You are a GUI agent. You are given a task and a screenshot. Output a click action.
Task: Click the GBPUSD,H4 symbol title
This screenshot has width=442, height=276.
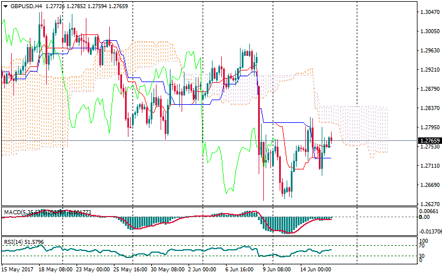pos(22,6)
